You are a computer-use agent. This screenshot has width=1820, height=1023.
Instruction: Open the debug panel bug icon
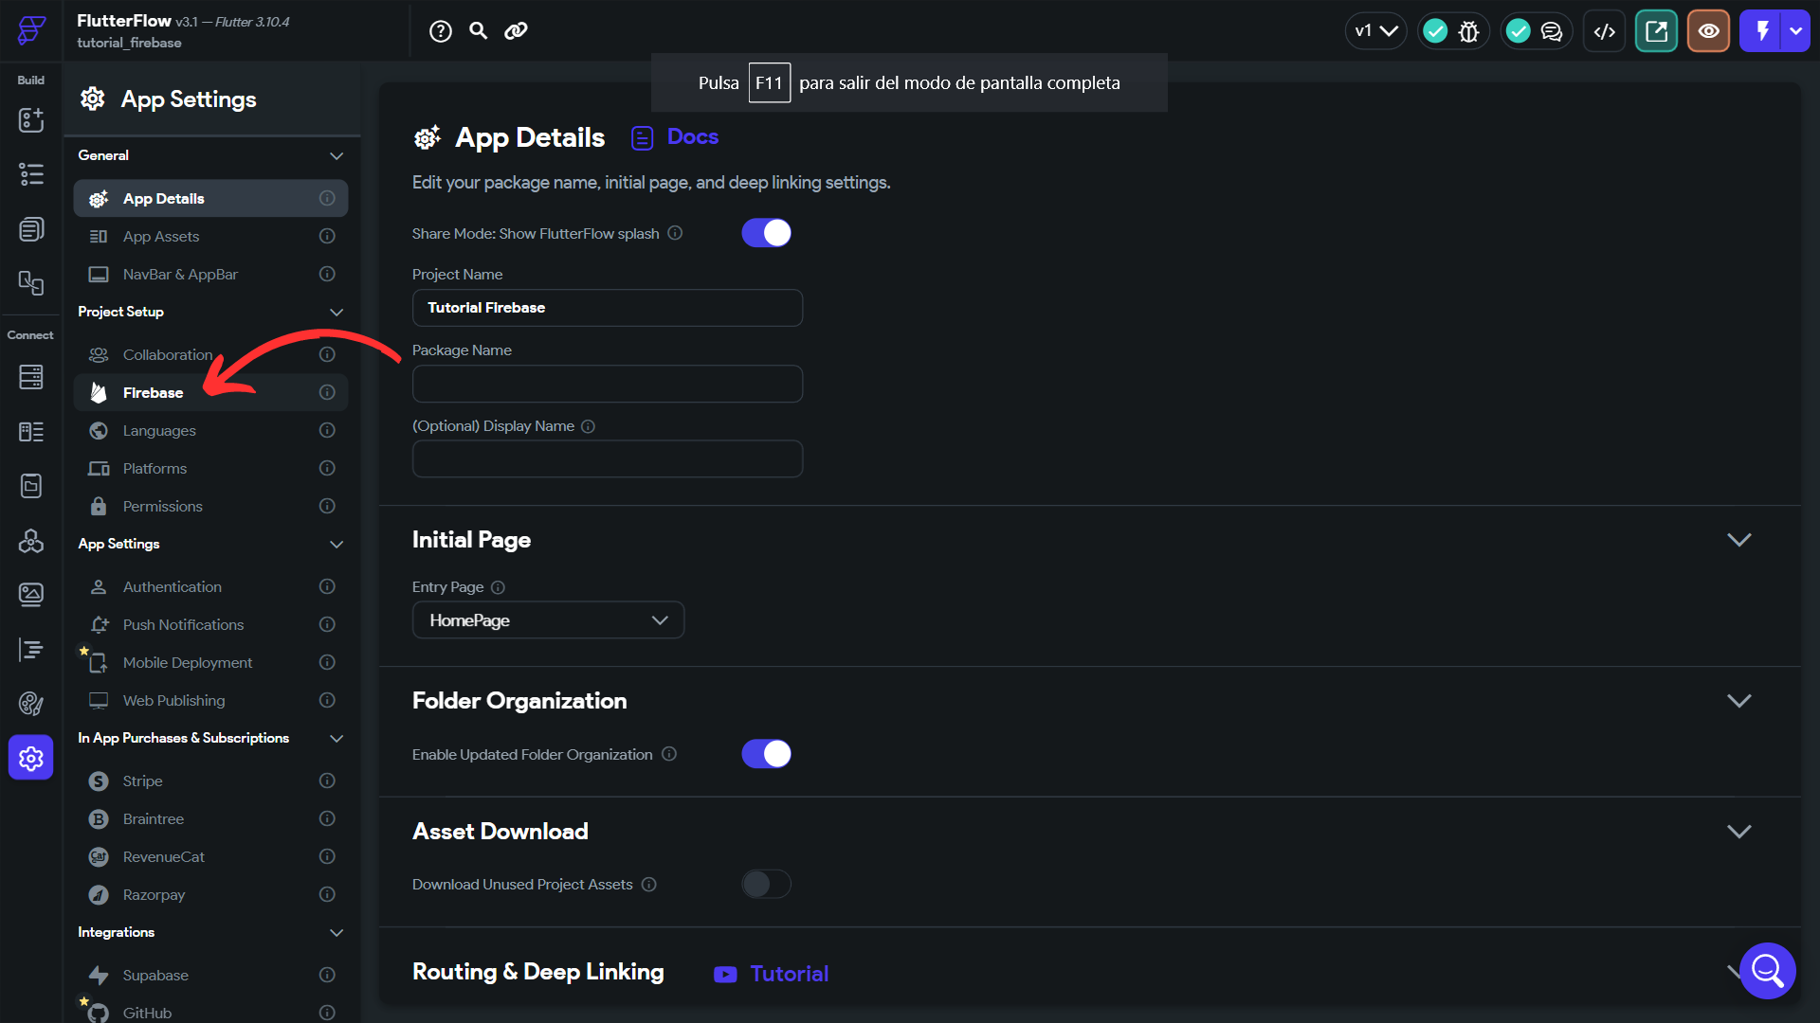click(1470, 30)
